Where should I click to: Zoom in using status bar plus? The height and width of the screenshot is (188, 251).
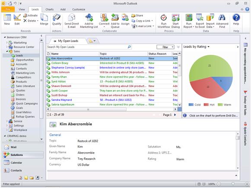point(247,184)
